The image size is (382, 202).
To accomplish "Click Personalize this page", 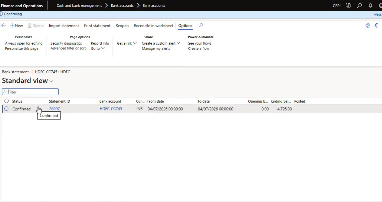I will tap(21, 48).
